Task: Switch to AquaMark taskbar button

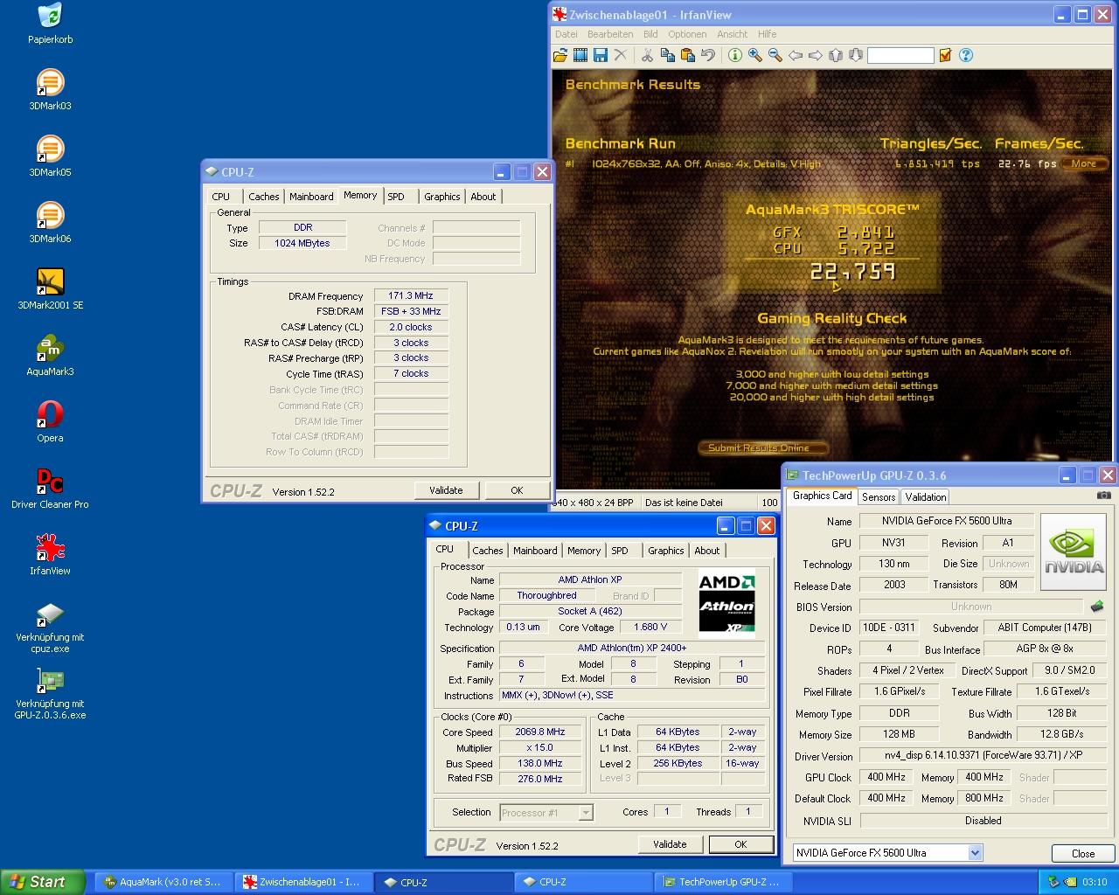Action: [x=163, y=882]
